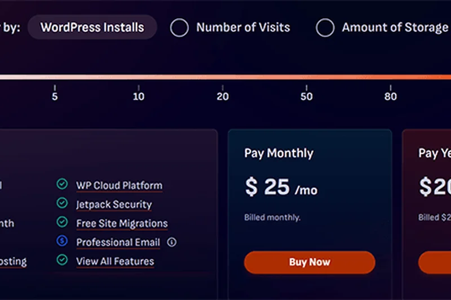This screenshot has height=300, width=451.
Task: Click the info icon beside Professional Email
Action: 173,243
